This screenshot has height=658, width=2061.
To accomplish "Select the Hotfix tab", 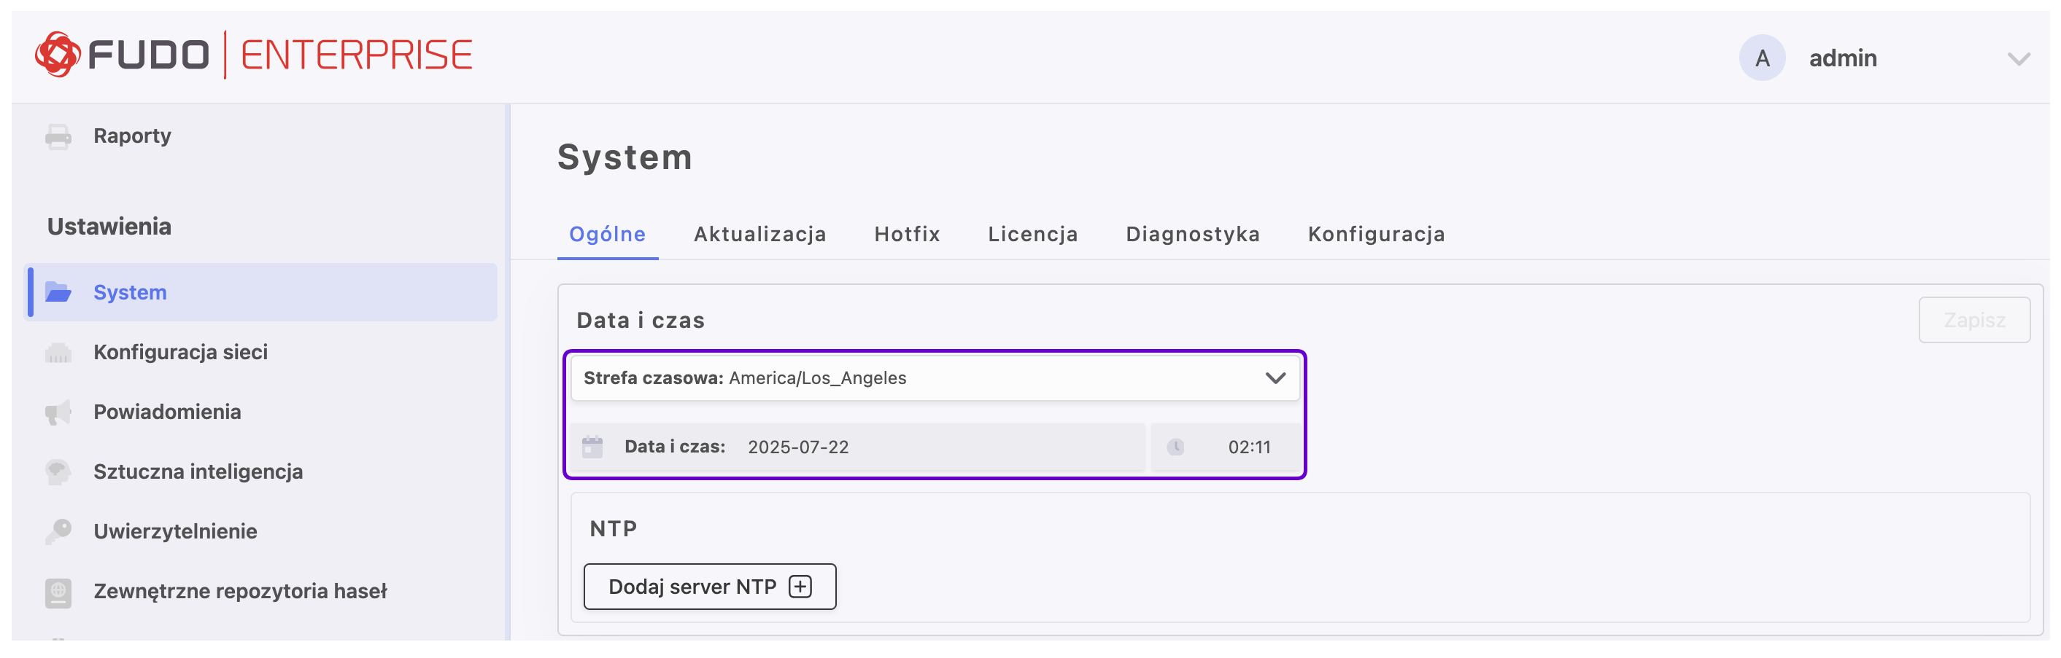I will [x=908, y=234].
